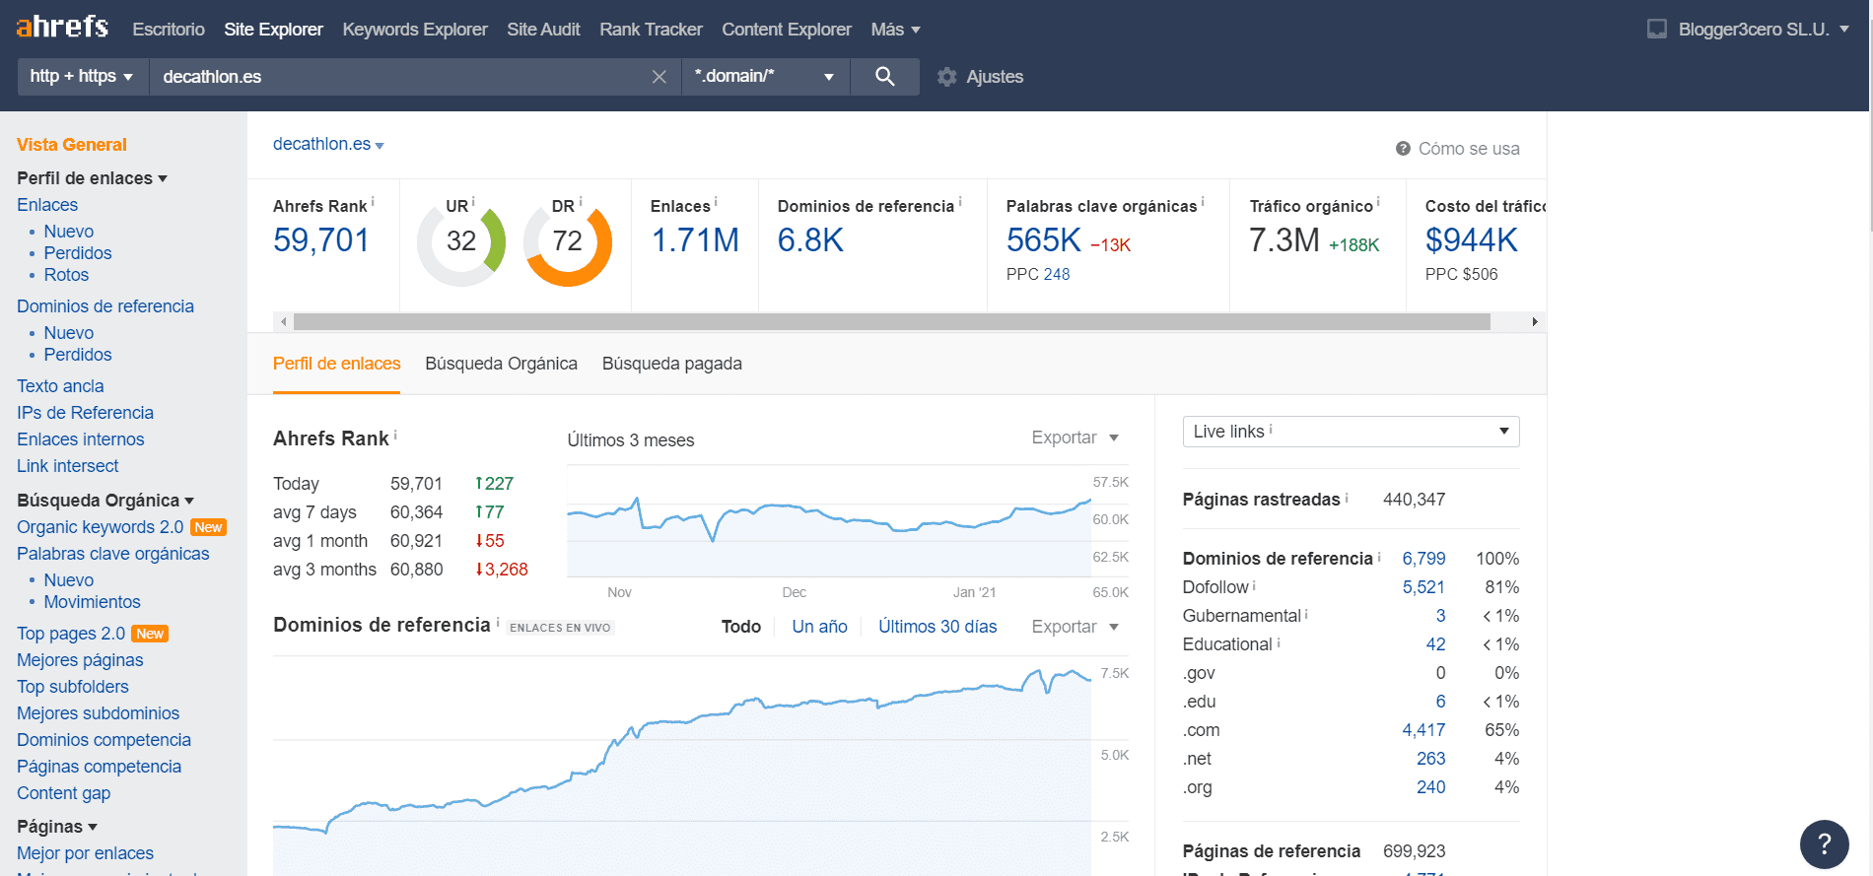Show info icon for Palabras clave orgánicas

tap(1203, 201)
